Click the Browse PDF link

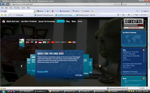tap(42, 72)
